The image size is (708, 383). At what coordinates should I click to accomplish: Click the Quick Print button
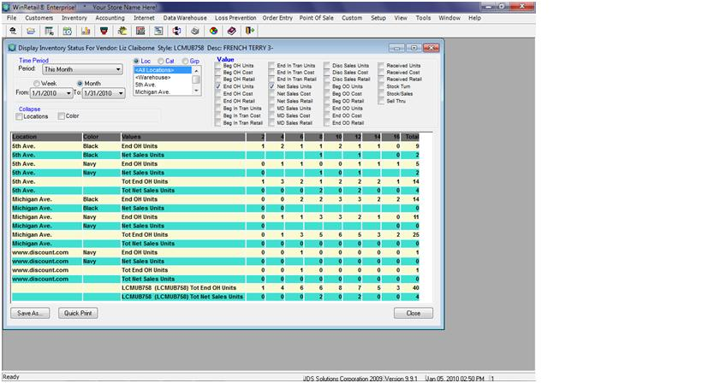(x=76, y=313)
